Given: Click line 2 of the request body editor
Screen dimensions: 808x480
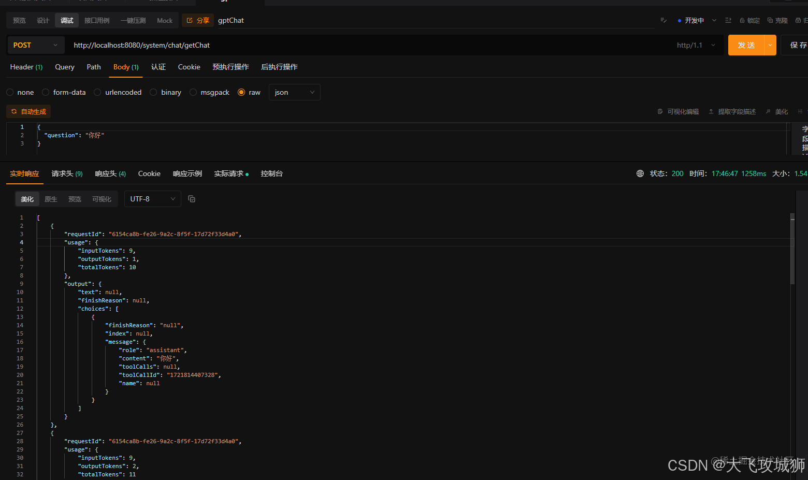Looking at the screenshot, I should [x=74, y=135].
